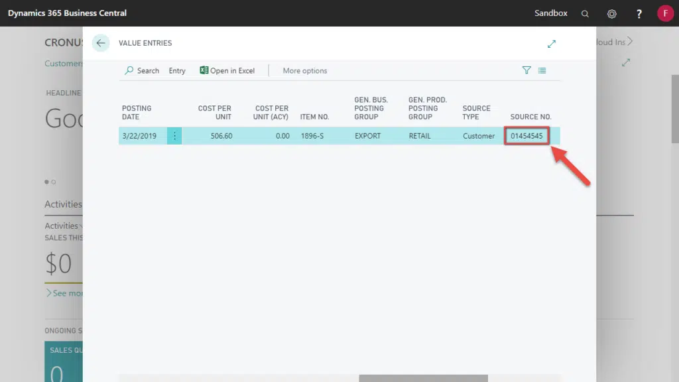Show row options via three-dot button
Viewport: 679px width, 382px height.
pyautogui.click(x=174, y=136)
